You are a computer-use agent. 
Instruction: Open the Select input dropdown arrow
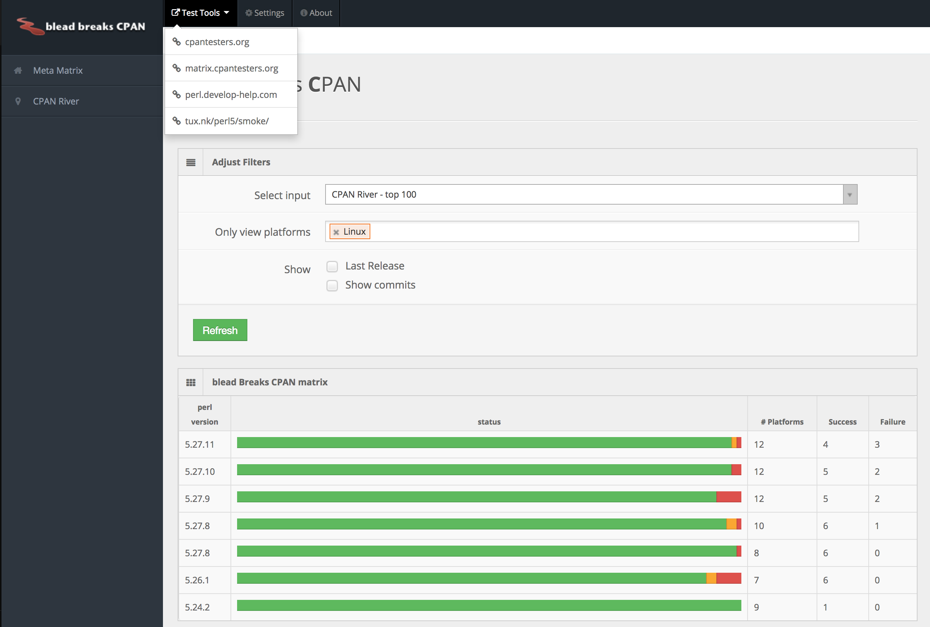click(850, 195)
